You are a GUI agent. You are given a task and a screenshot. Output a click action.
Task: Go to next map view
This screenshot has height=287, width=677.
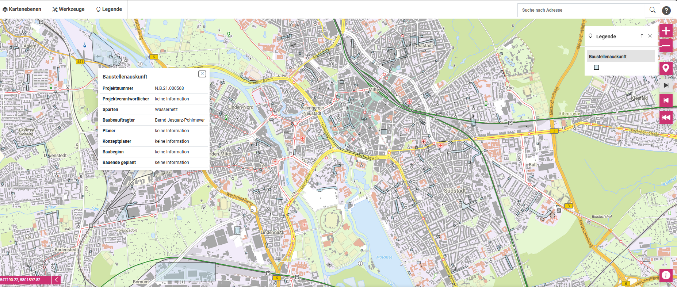coord(666,85)
